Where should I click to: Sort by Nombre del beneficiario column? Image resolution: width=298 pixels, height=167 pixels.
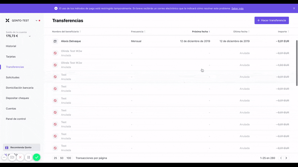point(66,32)
